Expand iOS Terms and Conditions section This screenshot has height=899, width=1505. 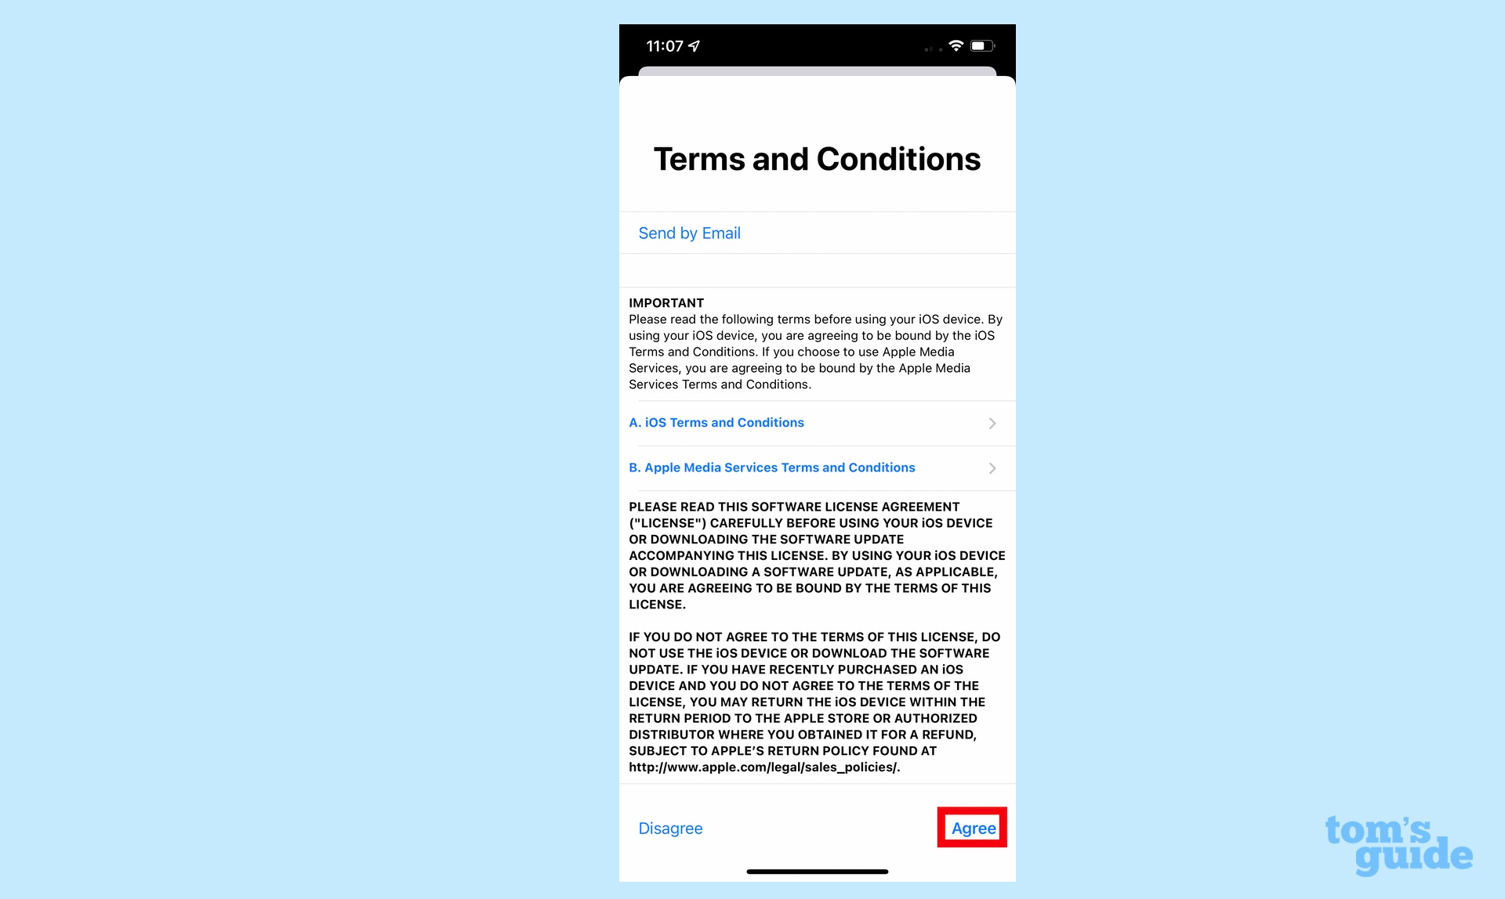click(x=815, y=421)
